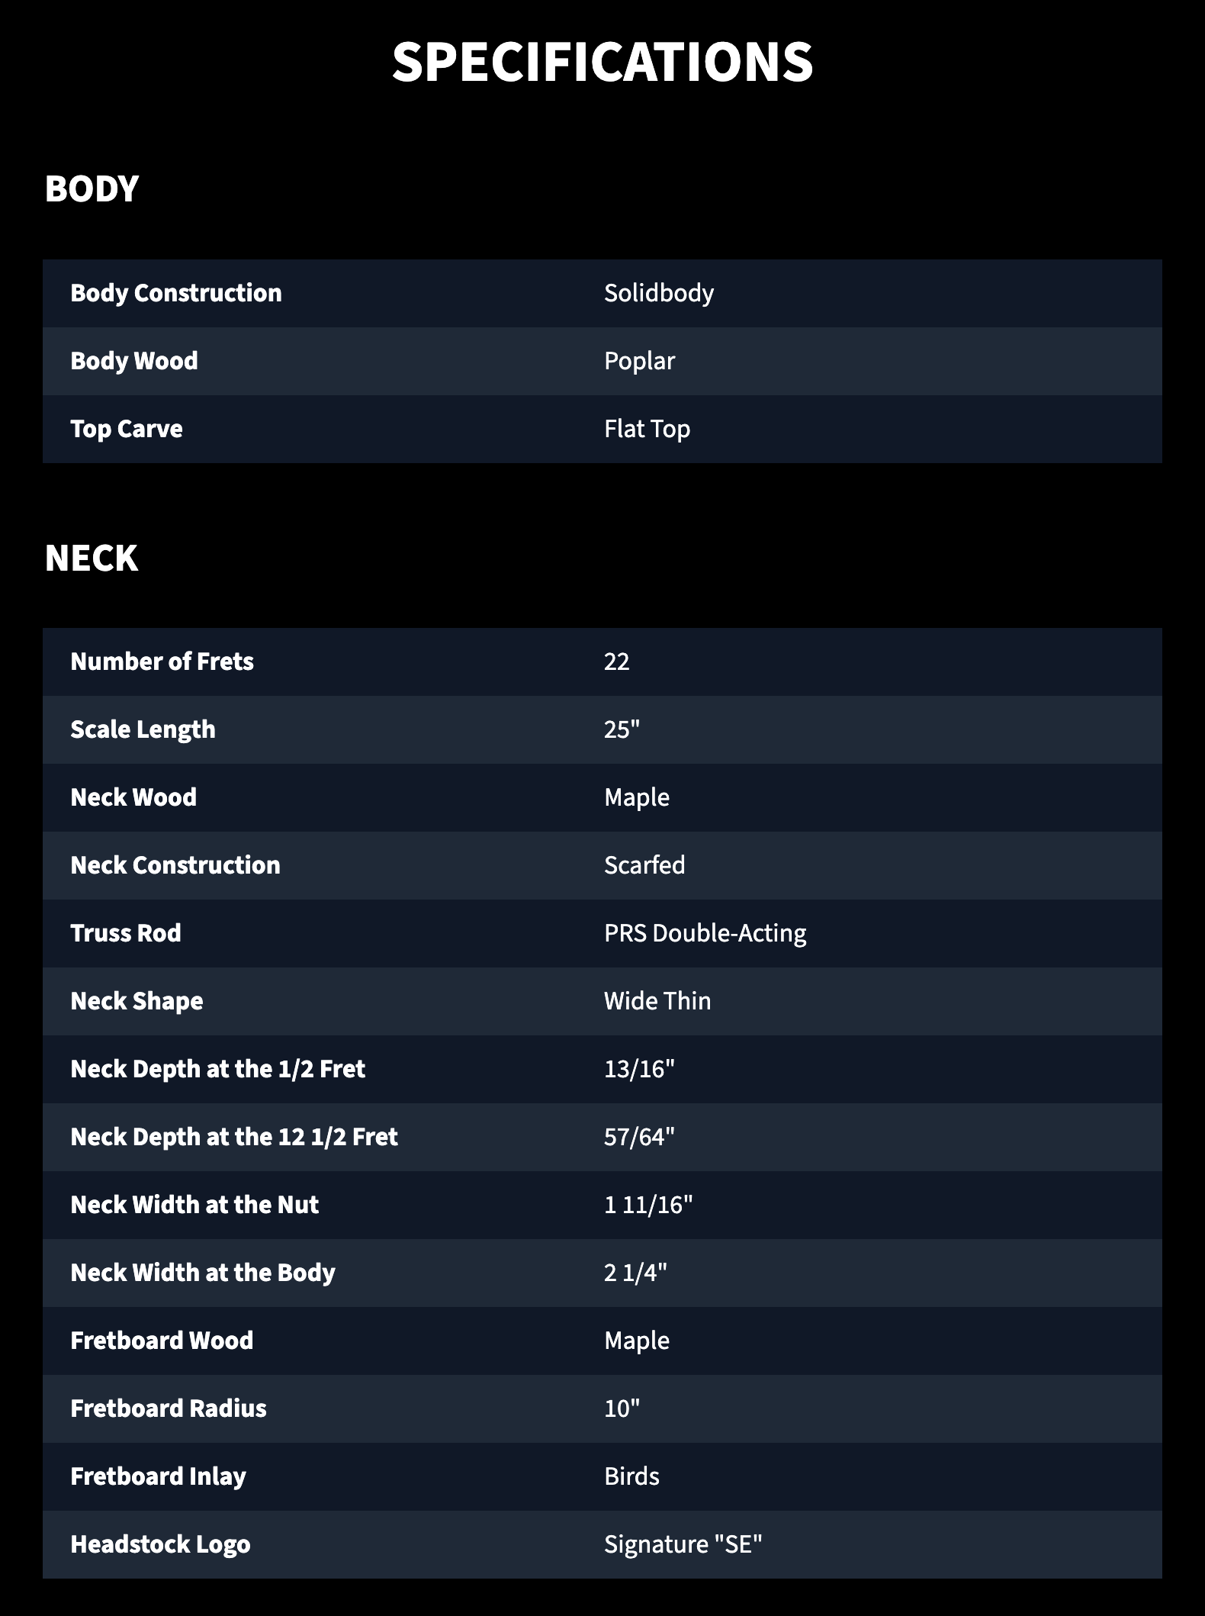1205x1616 pixels.
Task: Select the Fretboard Radius label
Action: 169,1408
